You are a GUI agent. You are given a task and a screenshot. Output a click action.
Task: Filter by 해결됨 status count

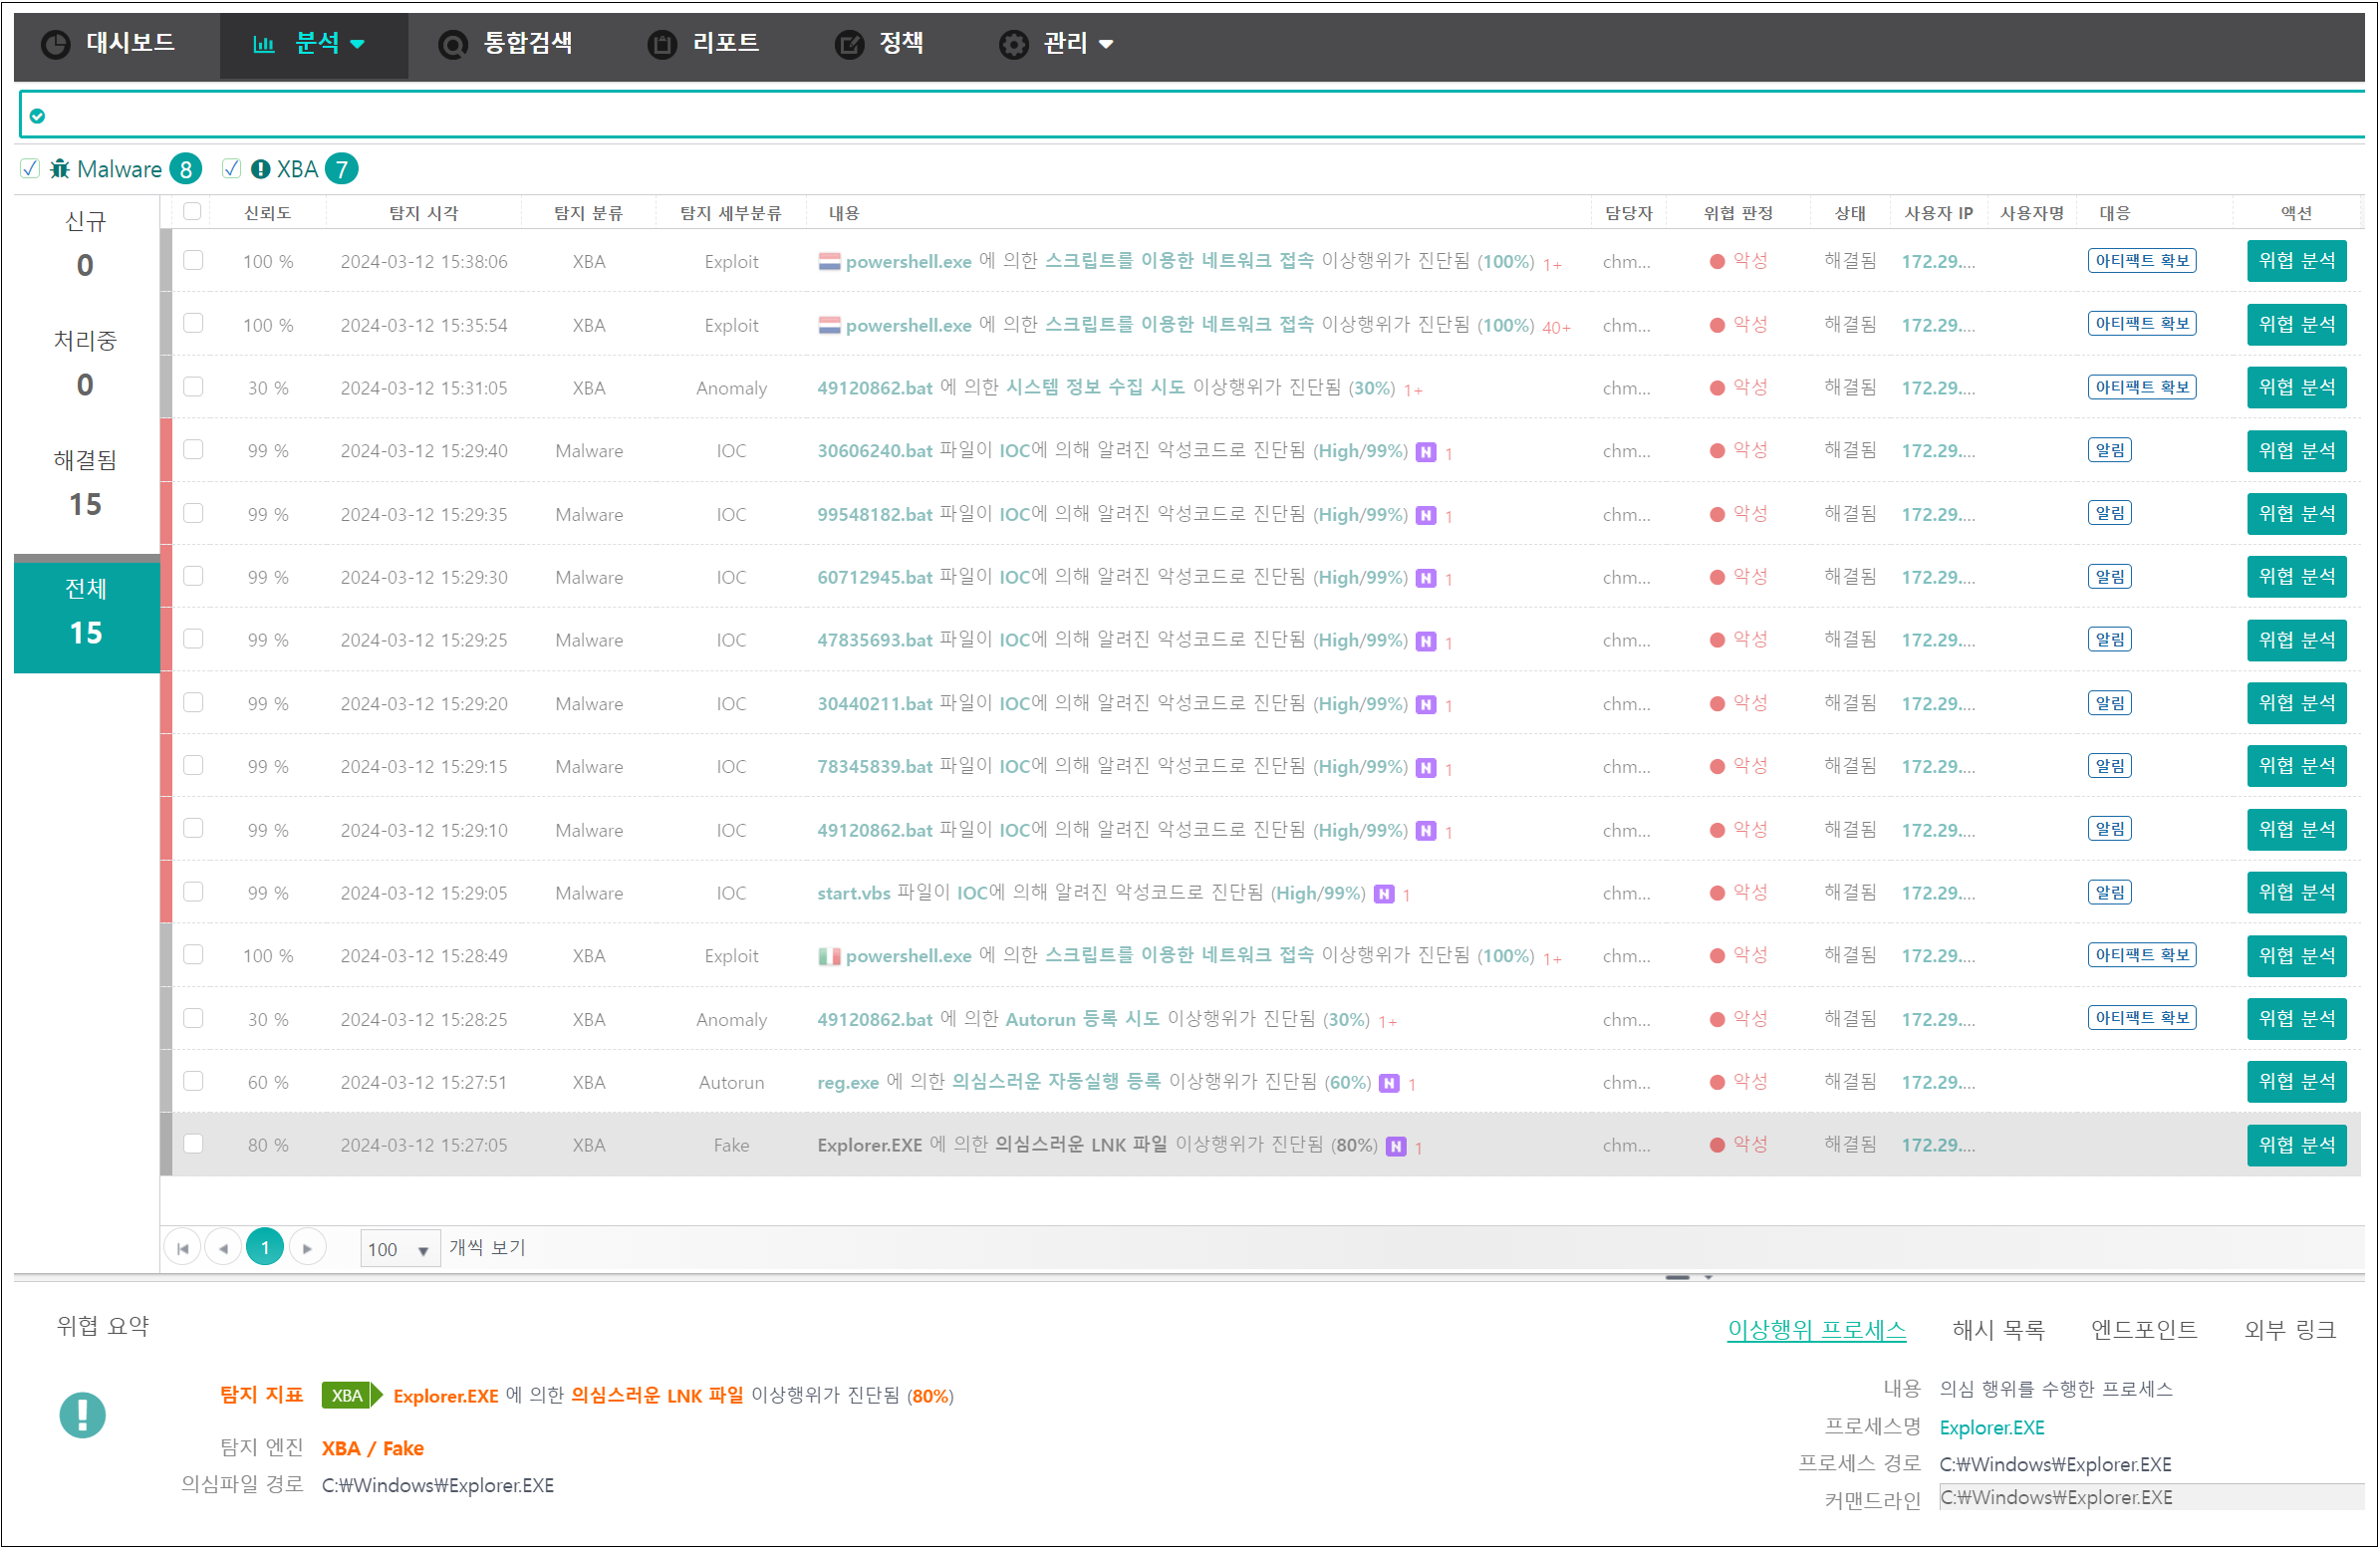[x=85, y=484]
